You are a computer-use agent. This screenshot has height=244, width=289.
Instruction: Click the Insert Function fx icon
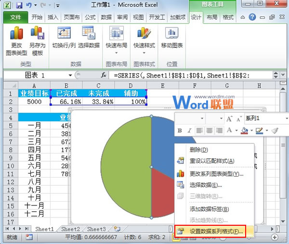[104, 75]
